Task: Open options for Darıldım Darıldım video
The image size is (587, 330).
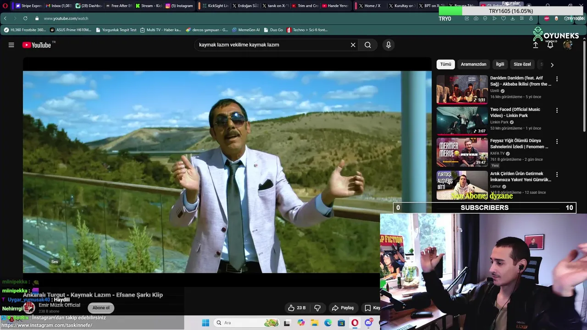Action: 557,79
